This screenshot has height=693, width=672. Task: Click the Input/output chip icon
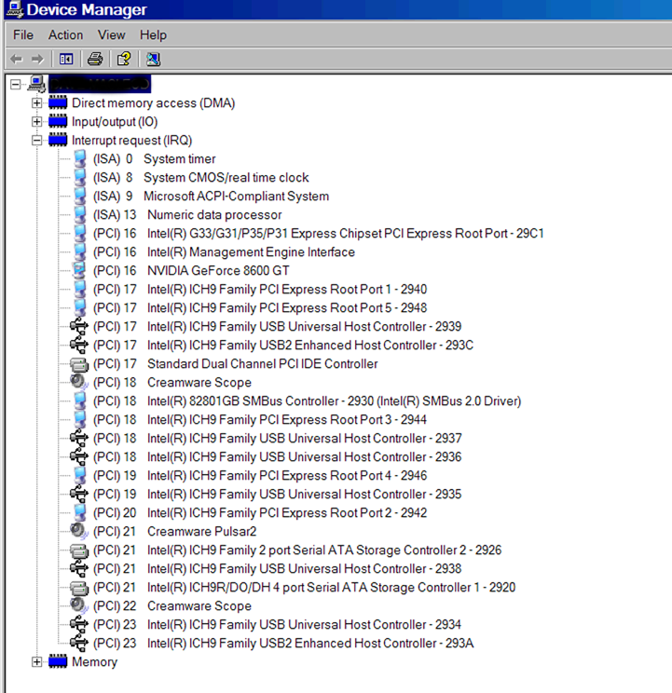click(x=58, y=121)
